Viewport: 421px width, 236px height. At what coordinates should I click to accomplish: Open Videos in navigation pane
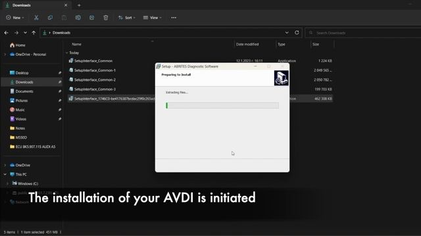click(18, 119)
